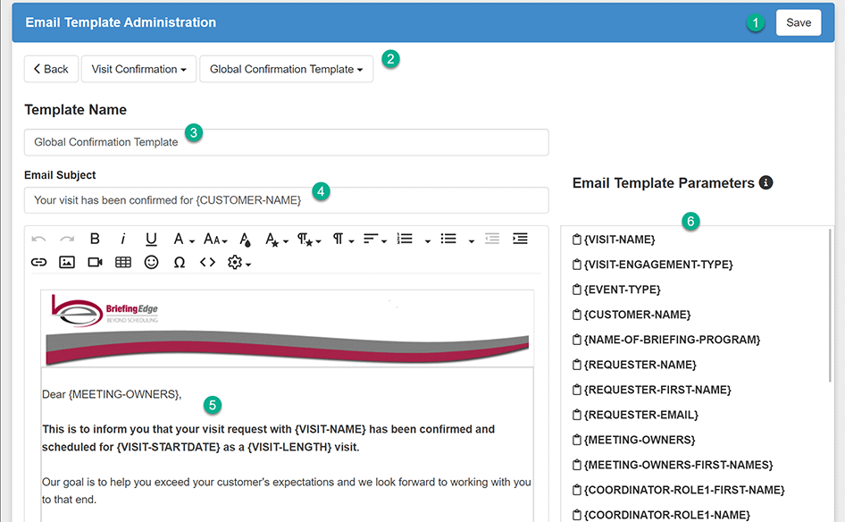Apply italic formatting
Viewport: 845px width, 522px height.
pos(123,238)
